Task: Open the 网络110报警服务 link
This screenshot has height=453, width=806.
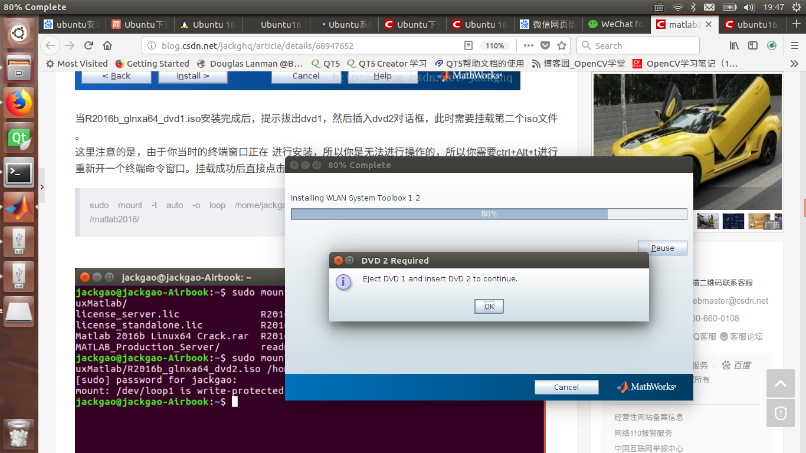Action: coord(643,433)
